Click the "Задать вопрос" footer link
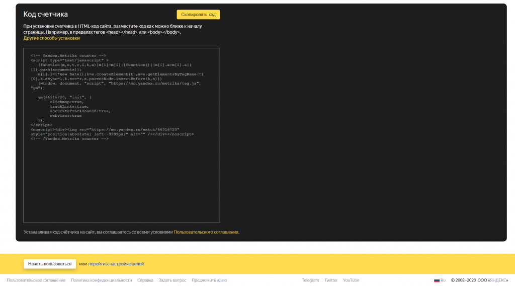Screen dimensions: 515x286 click(x=173, y=280)
